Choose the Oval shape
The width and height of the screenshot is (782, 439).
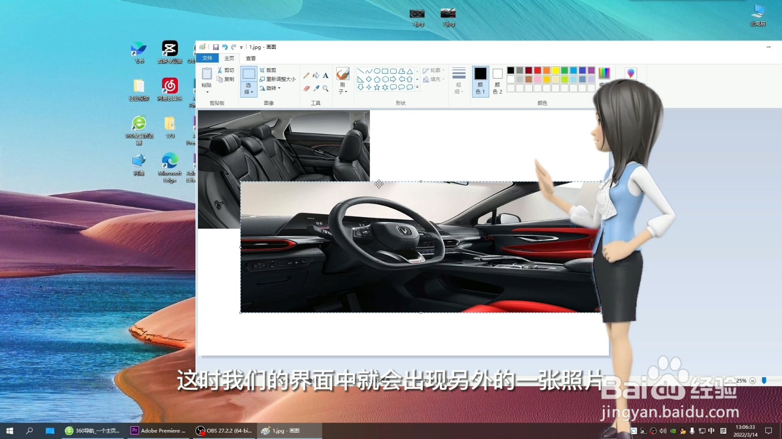point(377,71)
